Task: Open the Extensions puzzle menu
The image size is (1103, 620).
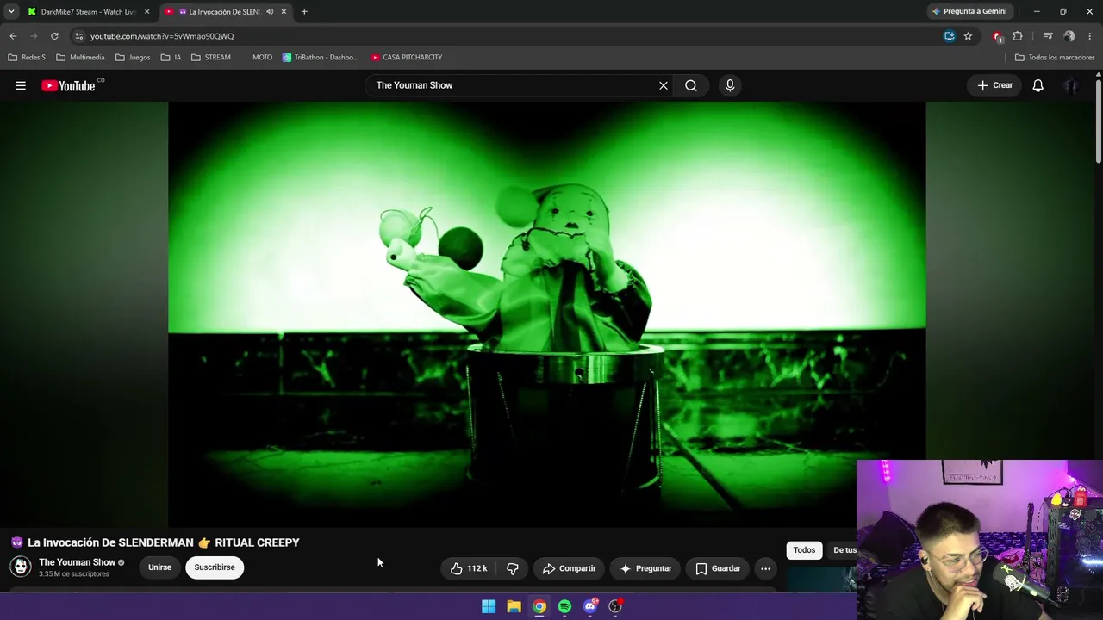Action: tap(1018, 36)
